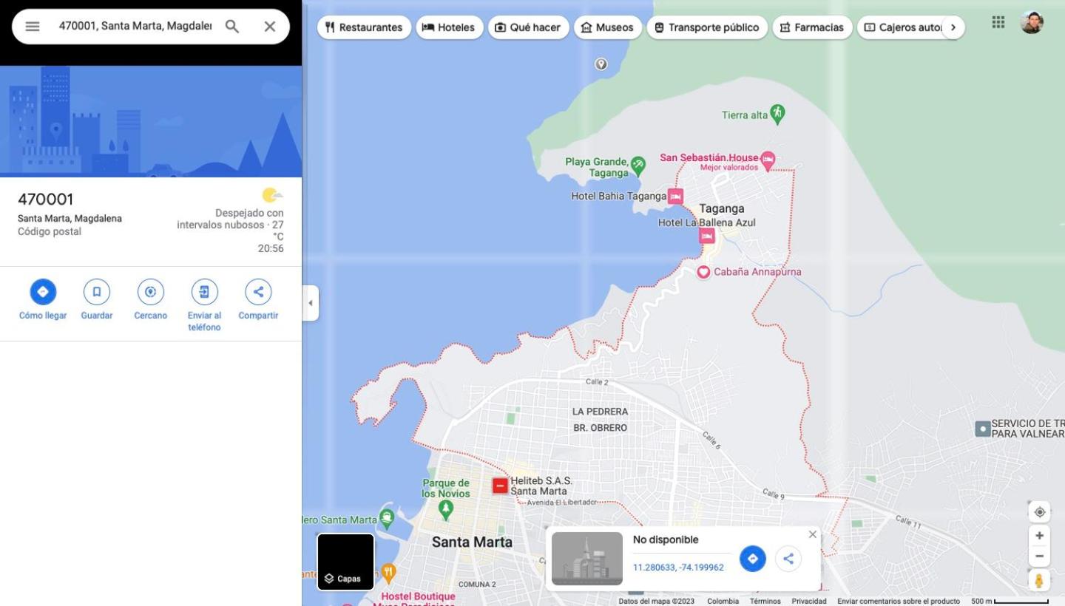Select the Qué hacer filter chip
Image resolution: width=1065 pixels, height=606 pixels.
[x=528, y=27]
